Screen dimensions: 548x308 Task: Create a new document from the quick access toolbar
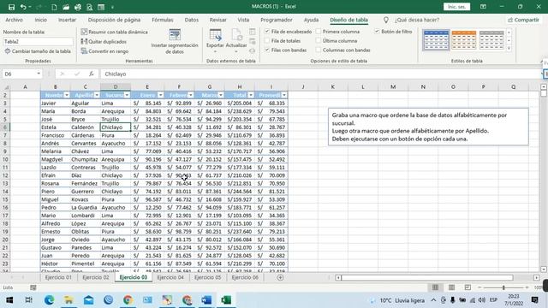point(54,7)
